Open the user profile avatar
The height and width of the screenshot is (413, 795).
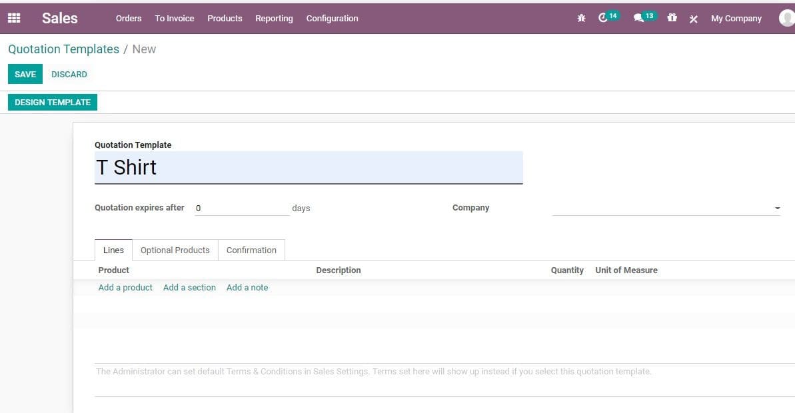pyautogui.click(x=786, y=18)
